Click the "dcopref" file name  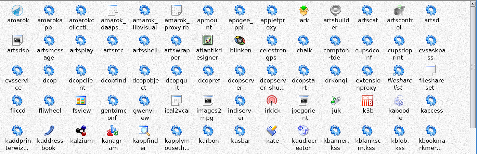pos(209,80)
